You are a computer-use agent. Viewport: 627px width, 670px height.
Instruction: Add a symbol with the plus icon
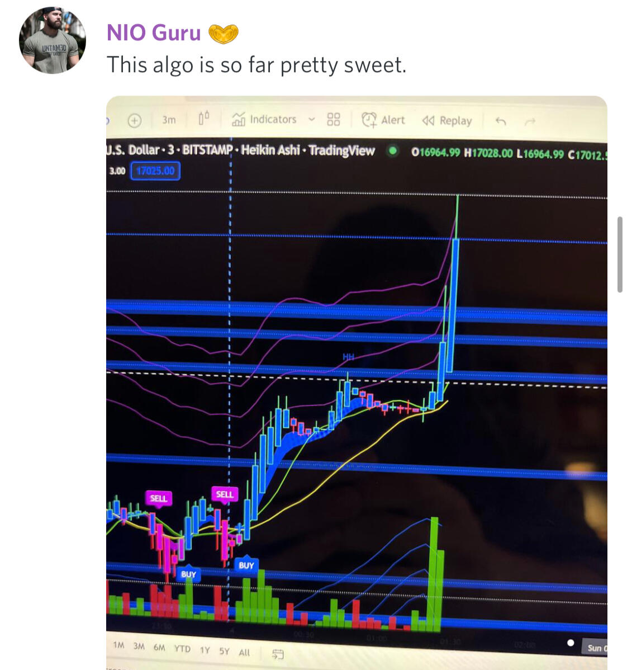tap(135, 121)
